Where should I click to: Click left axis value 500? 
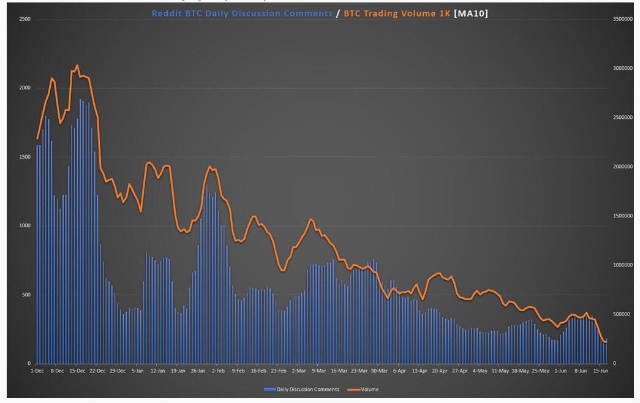coord(26,295)
